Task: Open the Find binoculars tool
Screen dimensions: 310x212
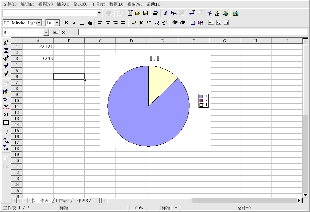Action: [6, 114]
